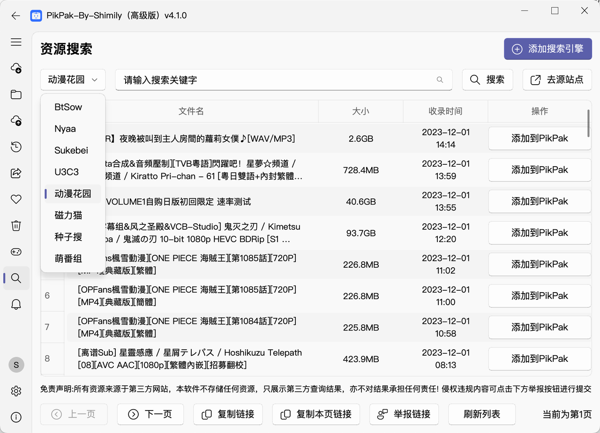This screenshot has width=600, height=433.
Task: Open the cloud download icon in sidebar
Action: click(x=16, y=68)
